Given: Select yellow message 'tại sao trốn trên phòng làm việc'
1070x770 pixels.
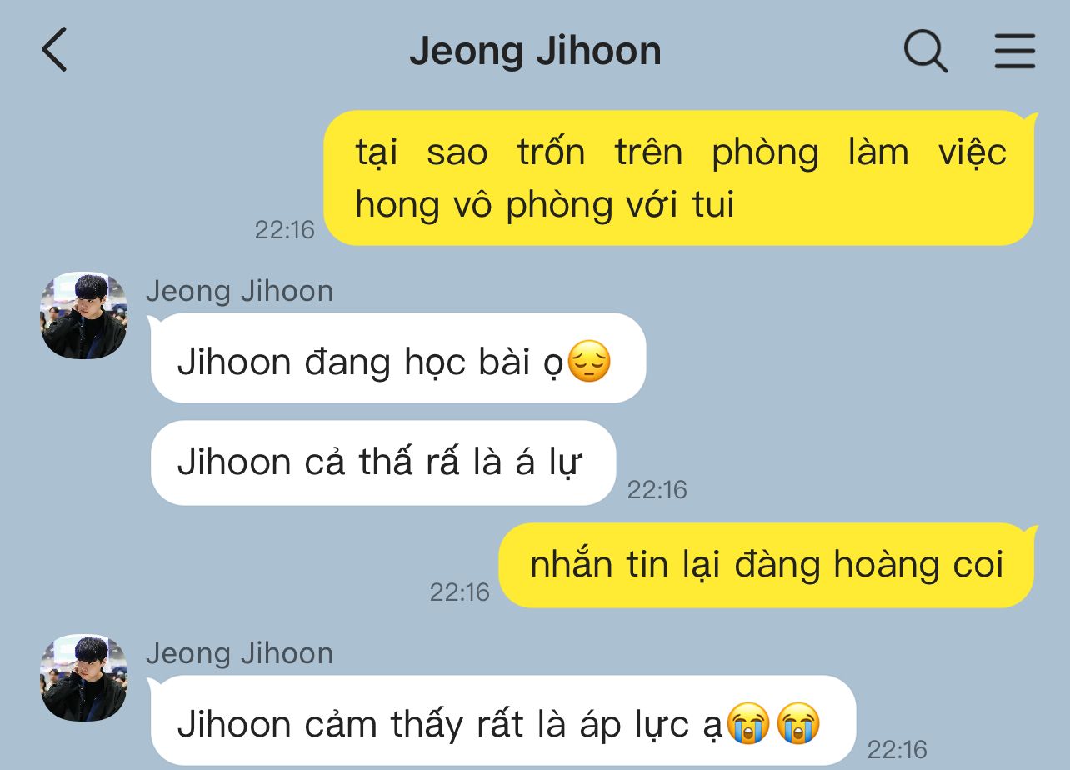Looking at the screenshot, I should 679,177.
